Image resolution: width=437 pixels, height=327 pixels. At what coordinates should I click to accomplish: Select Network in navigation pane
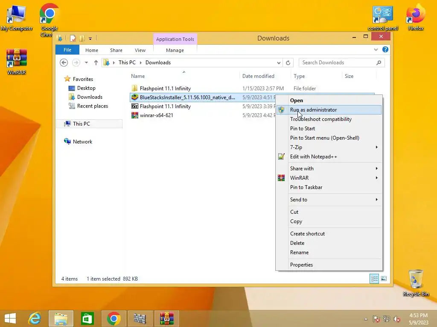coord(82,141)
